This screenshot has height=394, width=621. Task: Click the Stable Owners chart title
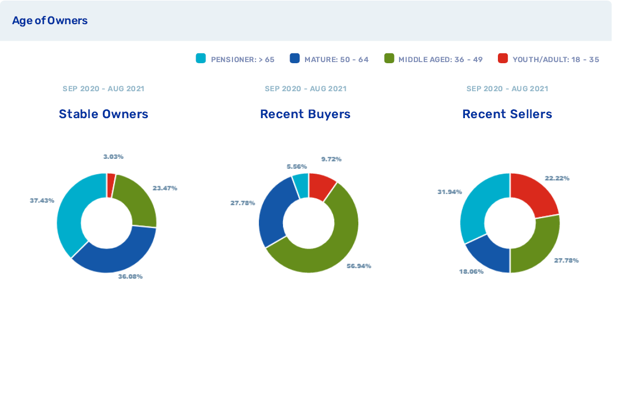click(x=103, y=114)
